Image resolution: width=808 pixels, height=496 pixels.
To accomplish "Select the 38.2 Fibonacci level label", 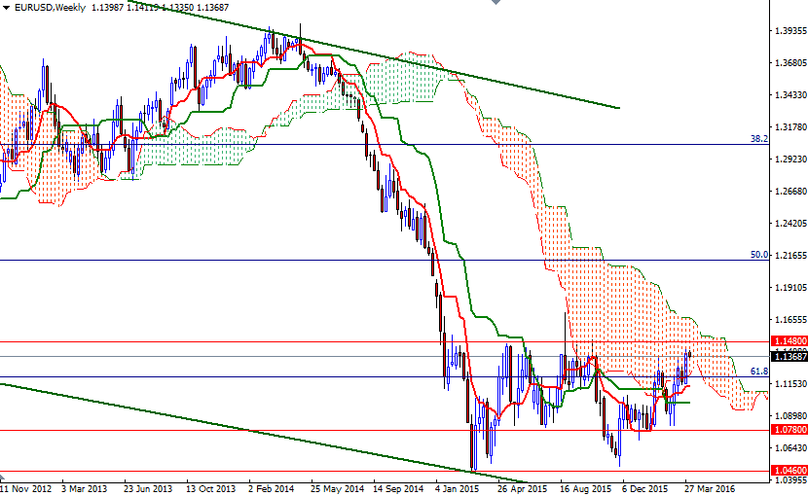I will (x=759, y=139).
